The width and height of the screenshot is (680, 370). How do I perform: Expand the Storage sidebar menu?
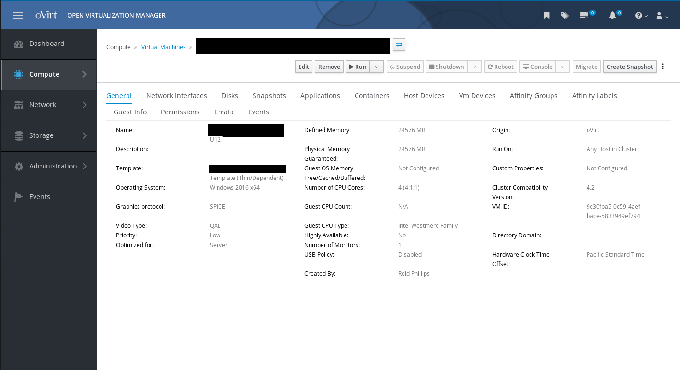(x=48, y=135)
